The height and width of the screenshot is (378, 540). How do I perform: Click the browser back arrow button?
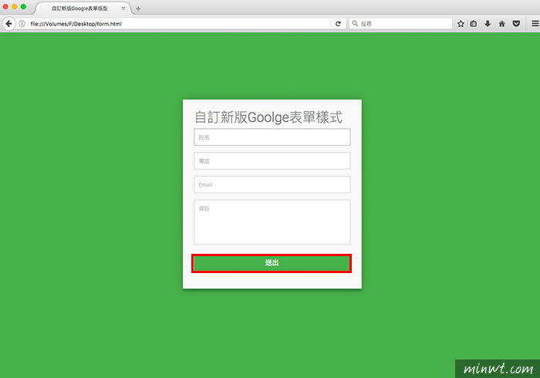tap(8, 24)
